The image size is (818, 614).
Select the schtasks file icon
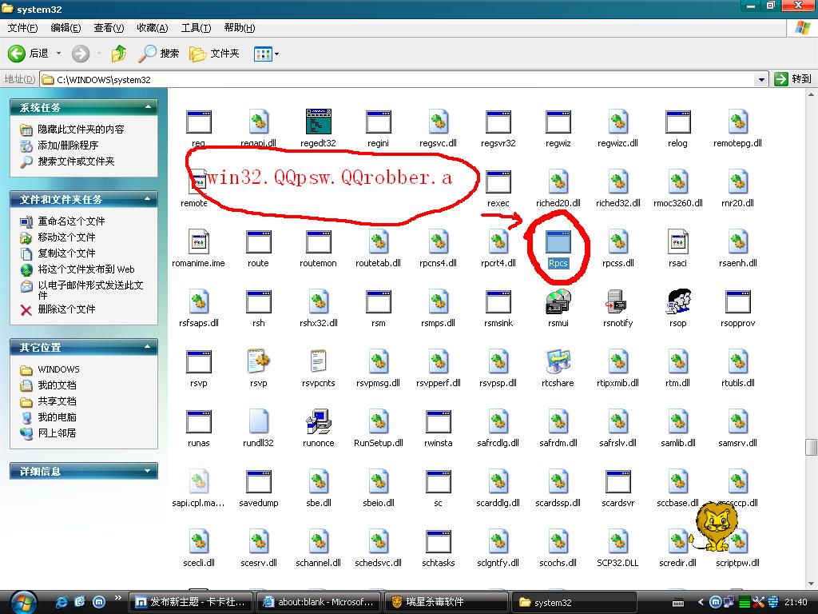439,541
